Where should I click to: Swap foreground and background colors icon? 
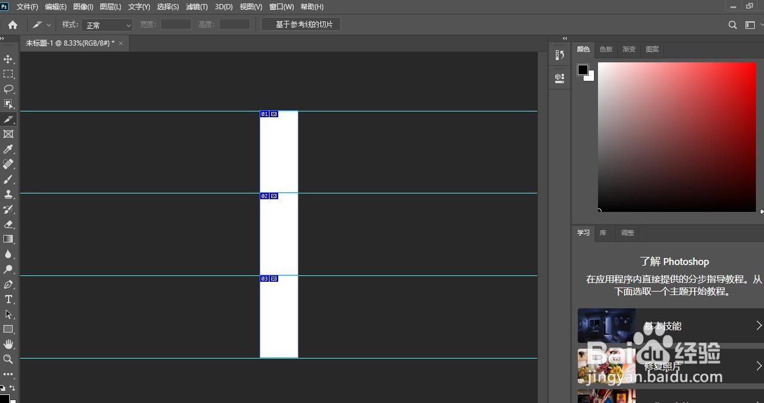(x=13, y=388)
